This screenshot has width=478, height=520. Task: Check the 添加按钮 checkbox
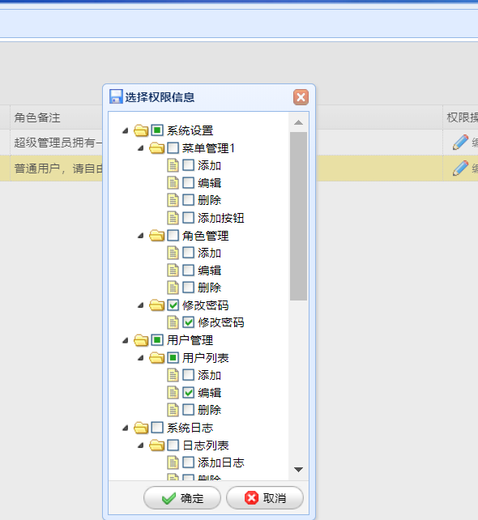coord(189,218)
